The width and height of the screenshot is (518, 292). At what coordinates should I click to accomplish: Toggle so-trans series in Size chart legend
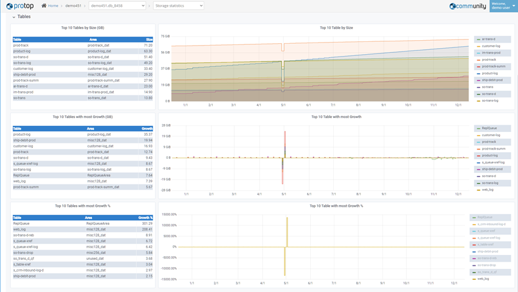(487, 87)
